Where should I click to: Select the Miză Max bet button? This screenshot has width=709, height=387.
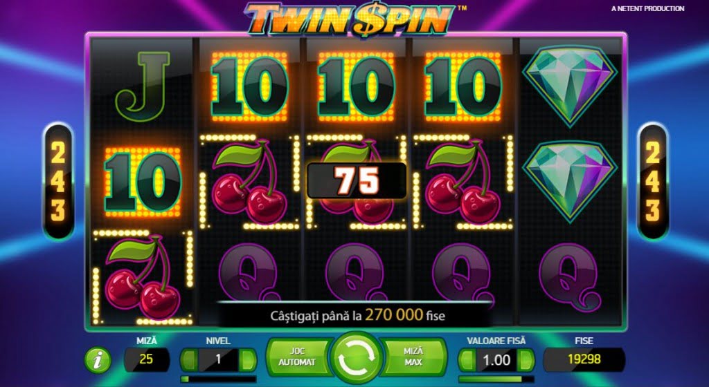click(413, 357)
